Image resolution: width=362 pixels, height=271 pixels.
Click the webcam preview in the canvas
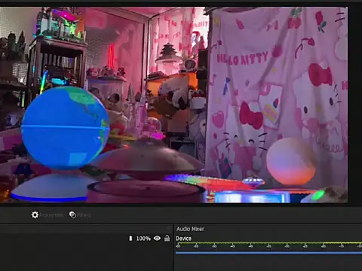(x=173, y=105)
